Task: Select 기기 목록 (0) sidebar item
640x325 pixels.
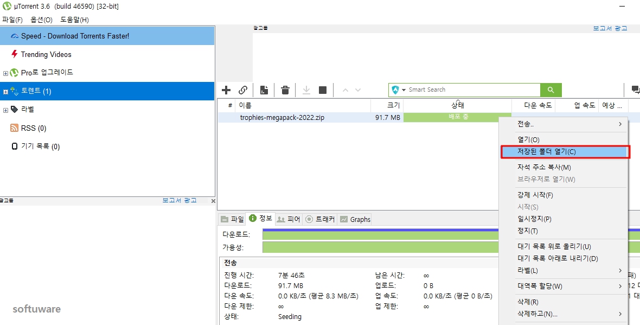Action: [x=107, y=146]
